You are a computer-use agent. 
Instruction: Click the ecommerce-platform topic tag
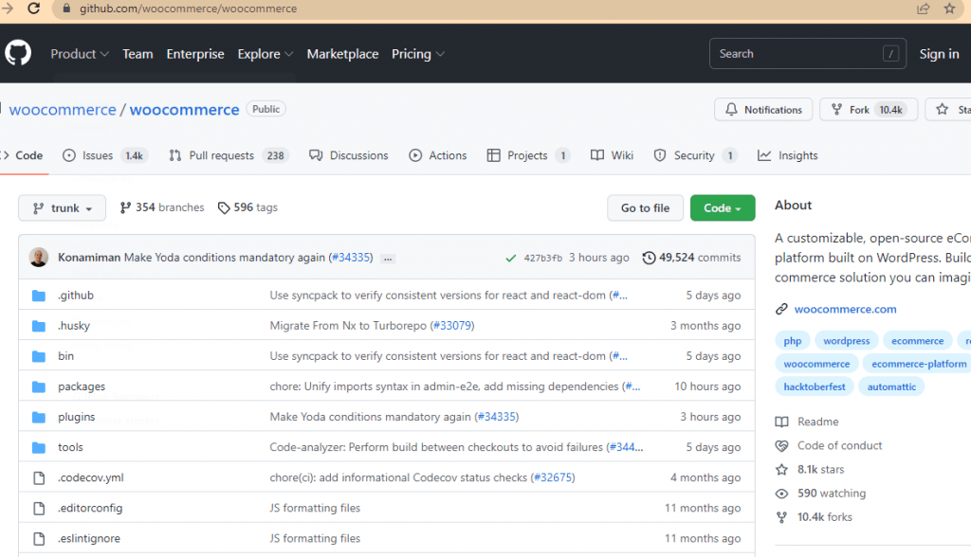(x=919, y=364)
